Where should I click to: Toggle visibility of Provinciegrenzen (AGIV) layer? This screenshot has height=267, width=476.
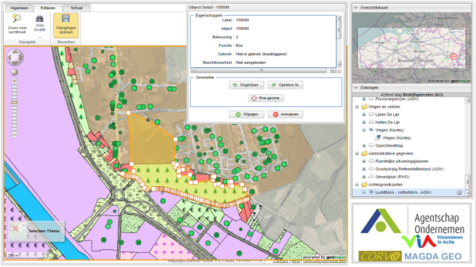[371, 99]
